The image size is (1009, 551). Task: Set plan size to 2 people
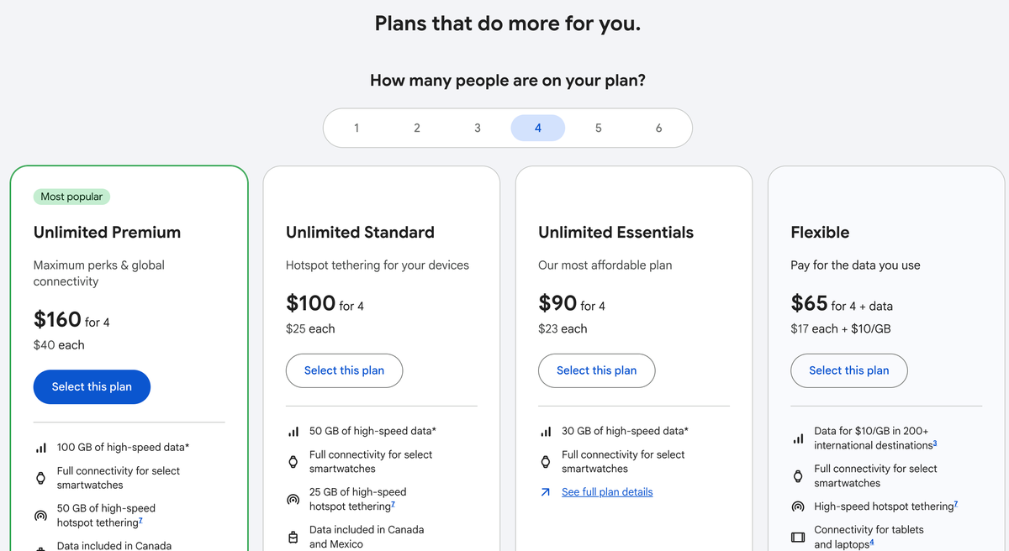point(417,129)
